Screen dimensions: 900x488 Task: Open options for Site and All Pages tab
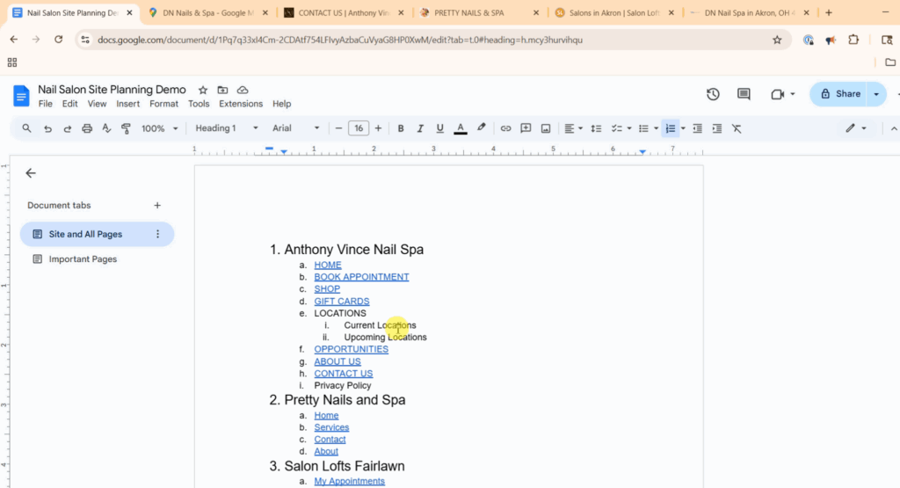tap(157, 234)
